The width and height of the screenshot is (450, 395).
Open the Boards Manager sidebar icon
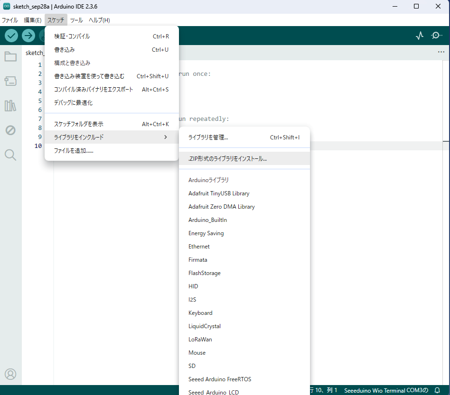(x=10, y=81)
